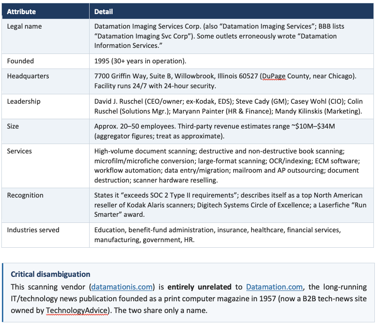Screen dimensions: 380x328
Task: Select the 'Industries served' attribute cell
Action: click(x=46, y=235)
